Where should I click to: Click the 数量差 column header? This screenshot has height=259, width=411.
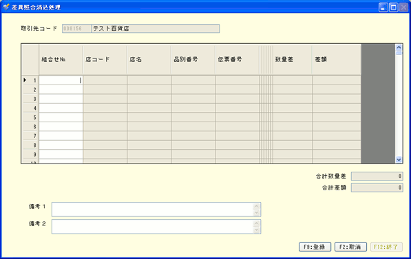coord(293,59)
